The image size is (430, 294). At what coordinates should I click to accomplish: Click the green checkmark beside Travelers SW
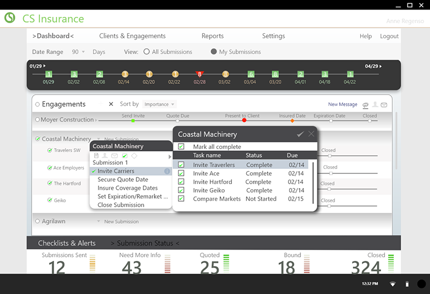coord(50,150)
